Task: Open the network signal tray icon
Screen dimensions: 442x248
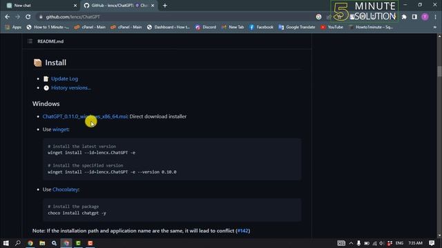Action: [x=374, y=243]
